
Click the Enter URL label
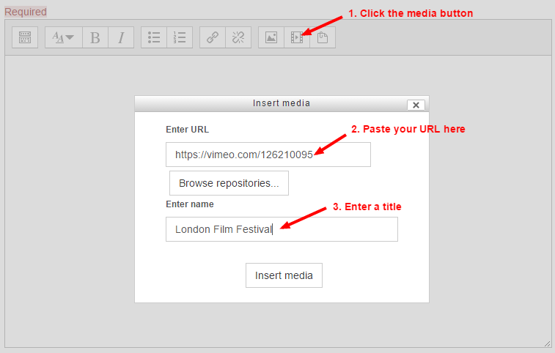coord(187,130)
